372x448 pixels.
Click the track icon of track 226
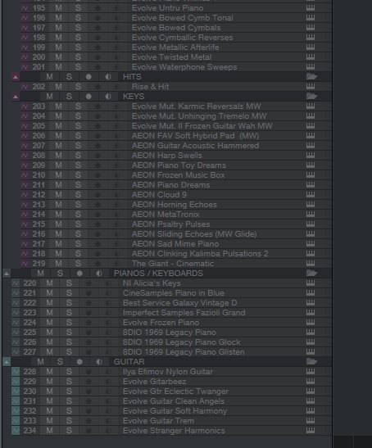(16, 342)
